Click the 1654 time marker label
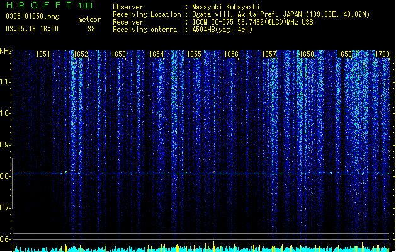 (x=157, y=54)
